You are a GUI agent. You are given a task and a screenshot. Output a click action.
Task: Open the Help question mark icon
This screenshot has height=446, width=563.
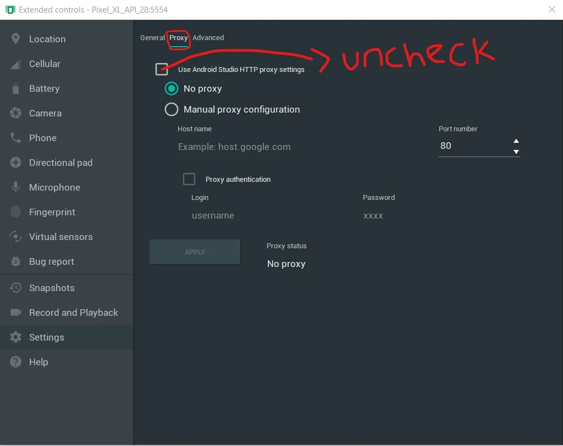[15, 361]
